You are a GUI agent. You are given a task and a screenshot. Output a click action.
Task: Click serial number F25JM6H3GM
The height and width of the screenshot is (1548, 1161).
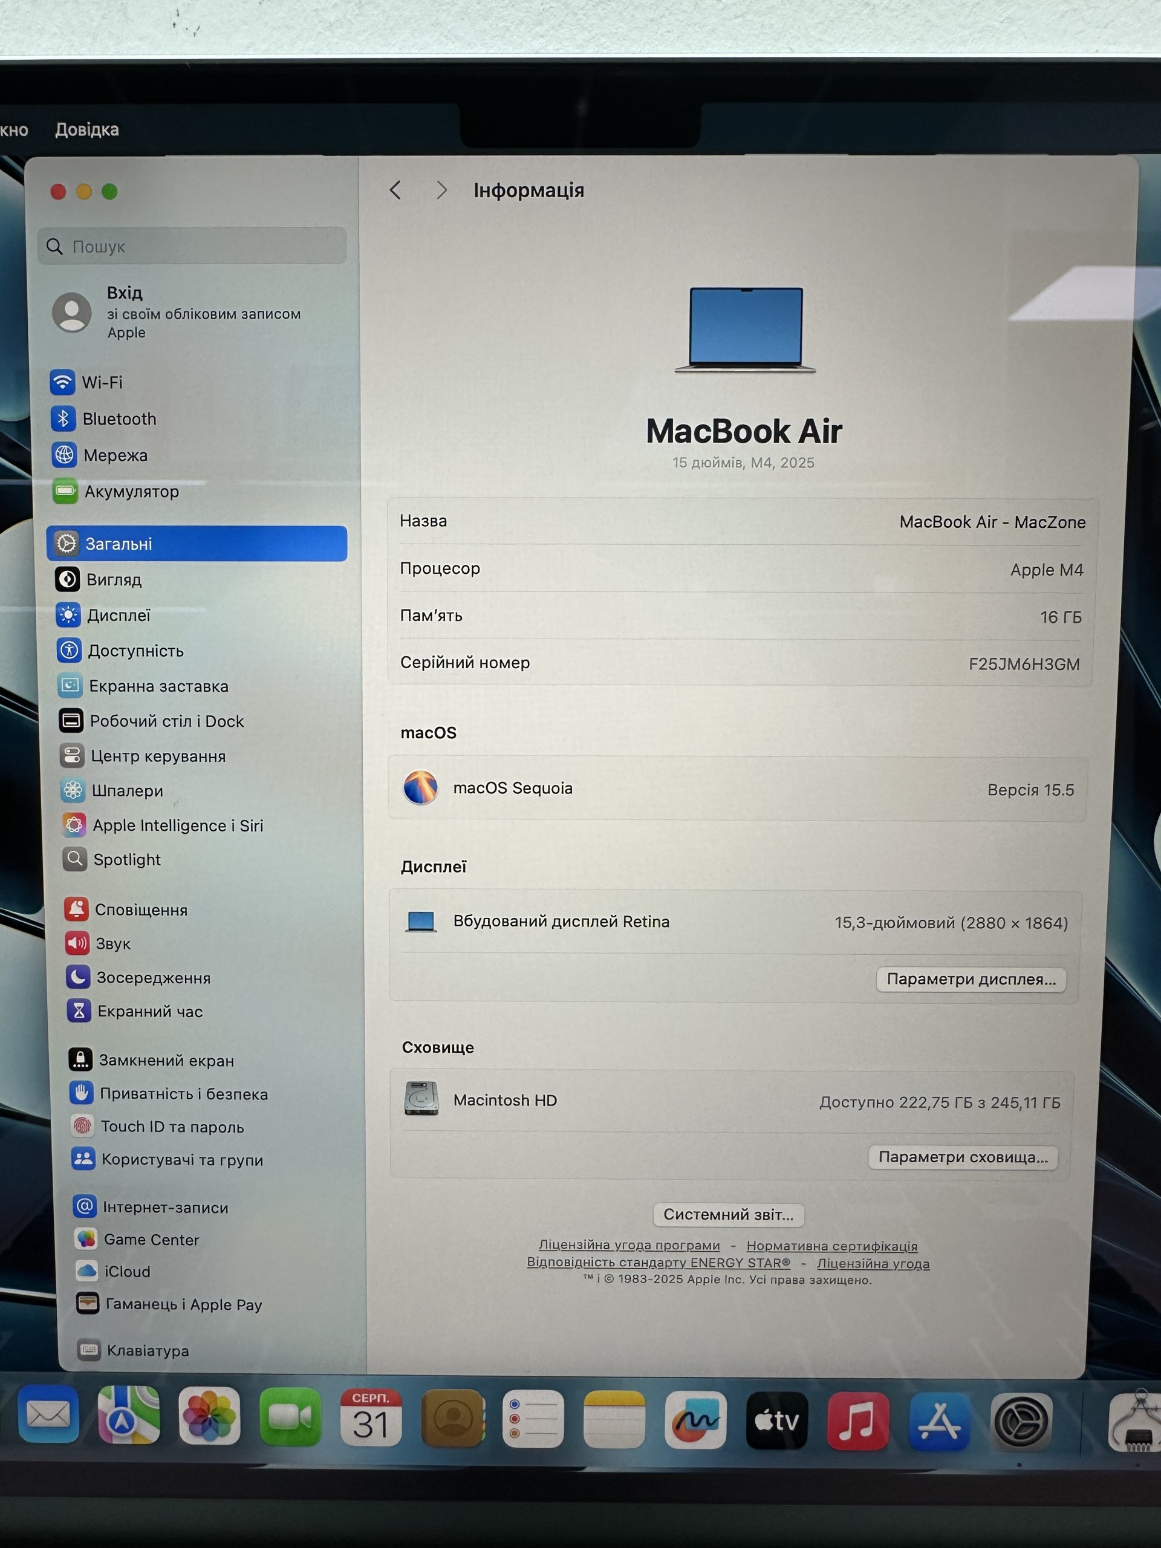pyautogui.click(x=1024, y=664)
